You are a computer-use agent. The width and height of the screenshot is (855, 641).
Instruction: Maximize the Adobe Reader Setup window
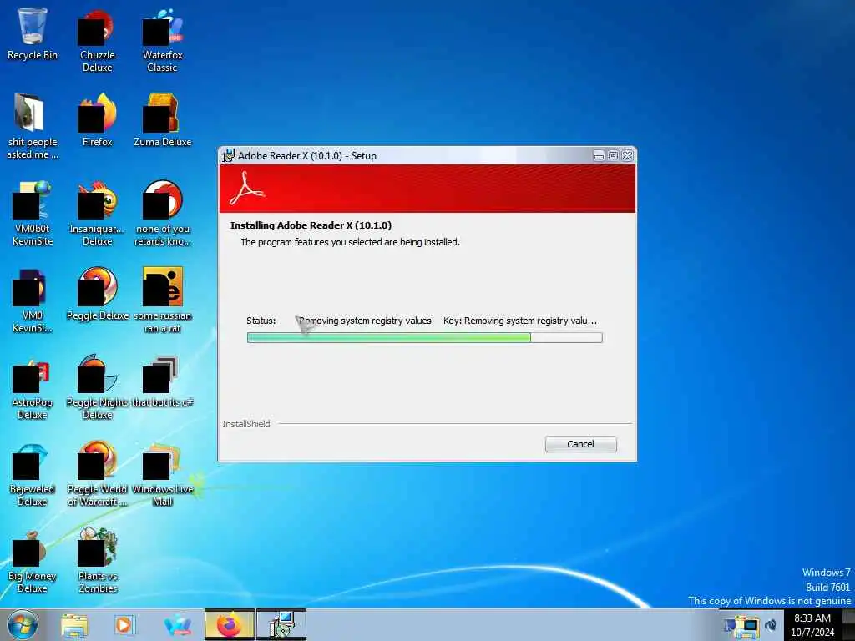(x=613, y=156)
